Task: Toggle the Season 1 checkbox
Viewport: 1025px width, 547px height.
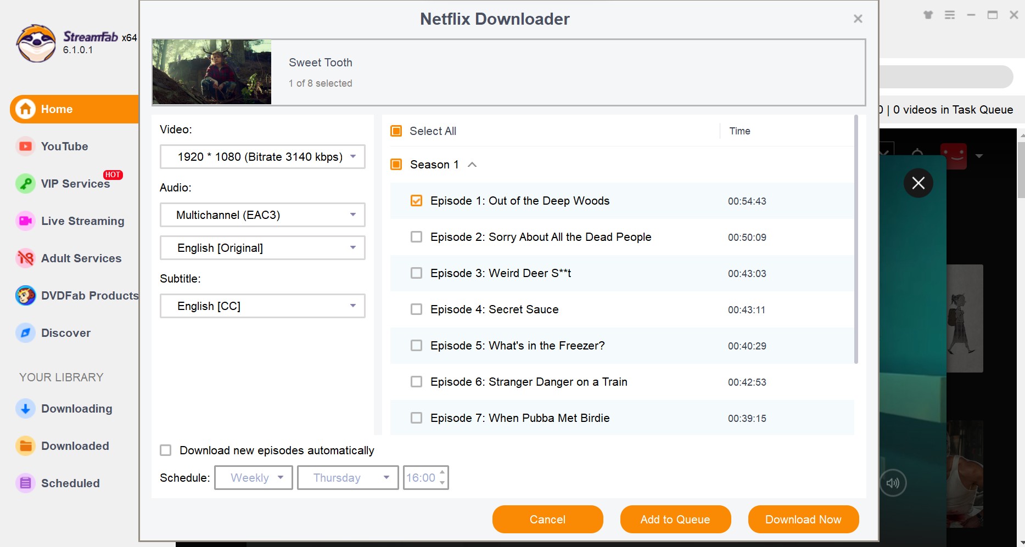Action: [396, 165]
